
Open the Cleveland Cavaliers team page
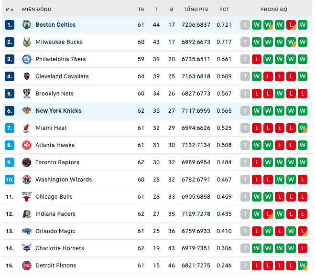coord(62,76)
